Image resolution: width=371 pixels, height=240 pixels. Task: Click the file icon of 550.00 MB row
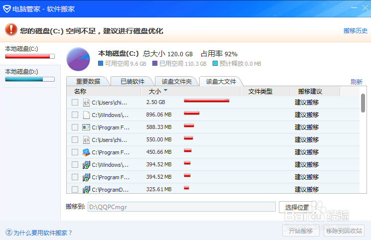(x=86, y=140)
